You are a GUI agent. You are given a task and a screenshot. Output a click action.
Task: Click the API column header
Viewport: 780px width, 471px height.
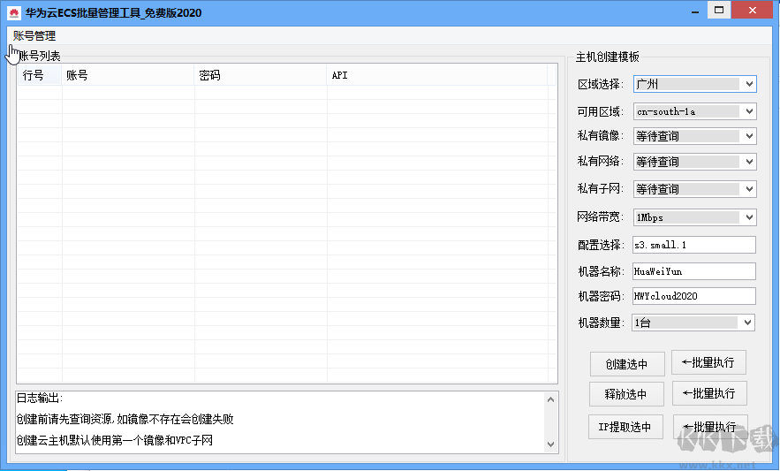436,75
